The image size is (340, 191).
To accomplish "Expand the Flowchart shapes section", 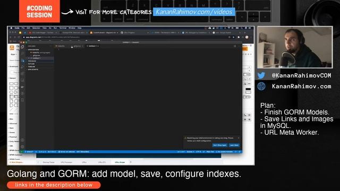I will [x=13, y=137].
